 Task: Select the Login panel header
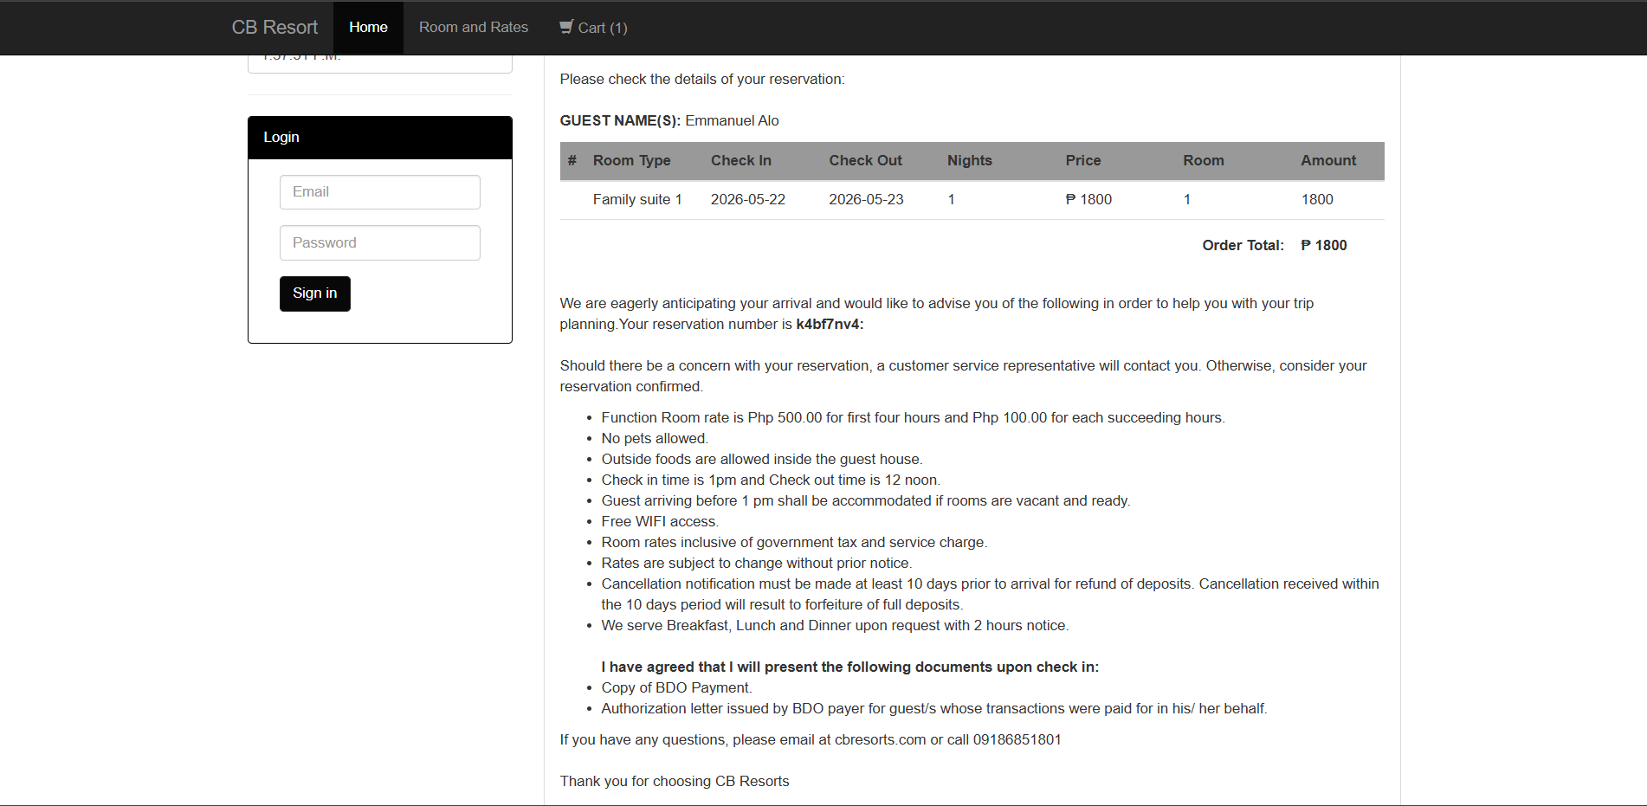click(x=379, y=138)
